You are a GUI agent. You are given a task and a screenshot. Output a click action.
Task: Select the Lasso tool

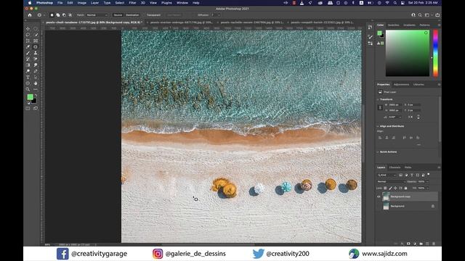pos(28,35)
